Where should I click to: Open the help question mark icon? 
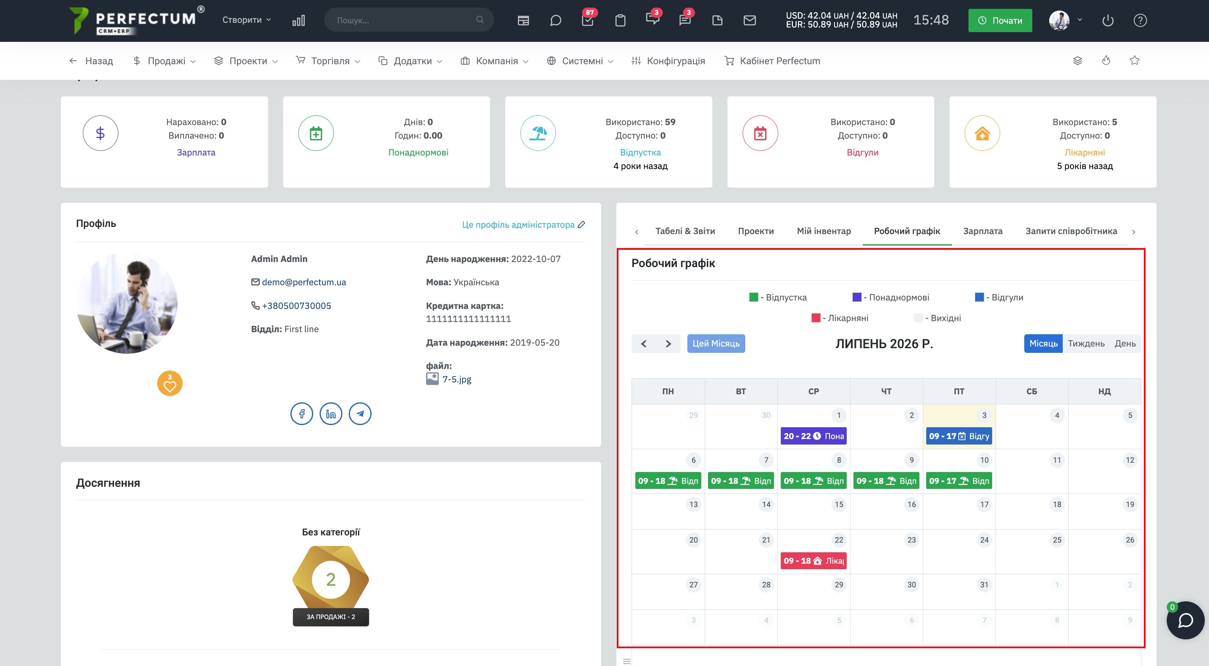pyautogui.click(x=1140, y=20)
